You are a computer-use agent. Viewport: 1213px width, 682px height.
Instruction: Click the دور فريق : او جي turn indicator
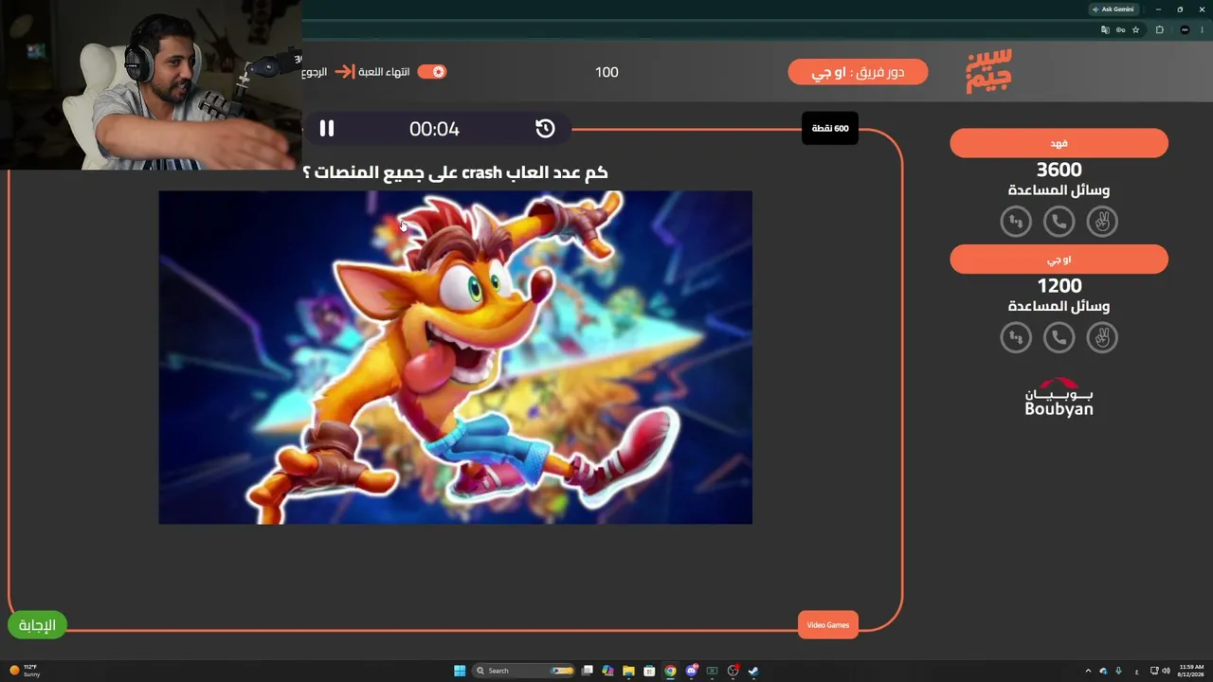pyautogui.click(x=858, y=72)
